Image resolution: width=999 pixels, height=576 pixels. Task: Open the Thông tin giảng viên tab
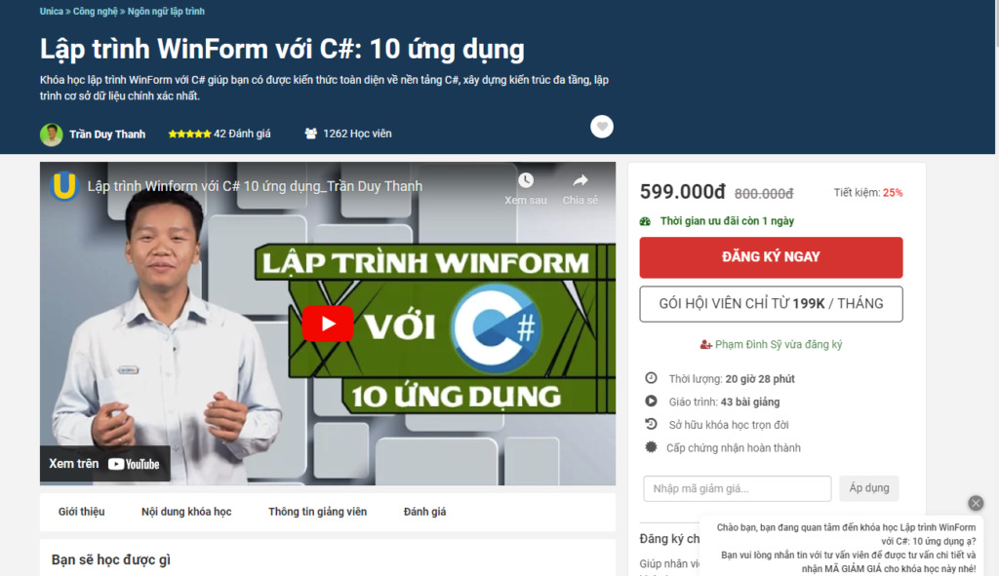coord(317,512)
